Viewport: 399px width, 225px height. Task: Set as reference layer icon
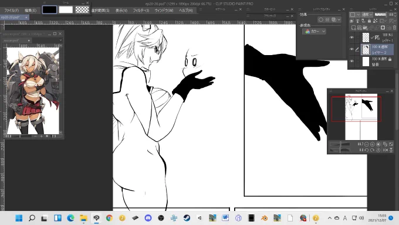tap(357, 21)
